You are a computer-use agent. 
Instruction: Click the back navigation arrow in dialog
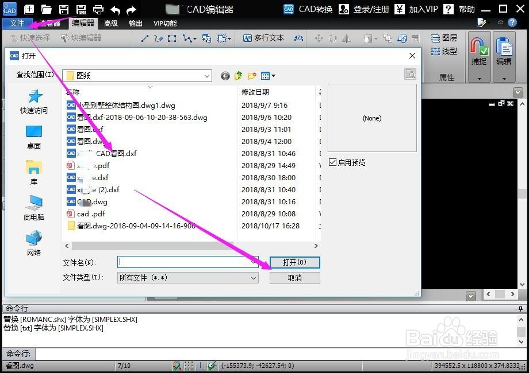225,75
